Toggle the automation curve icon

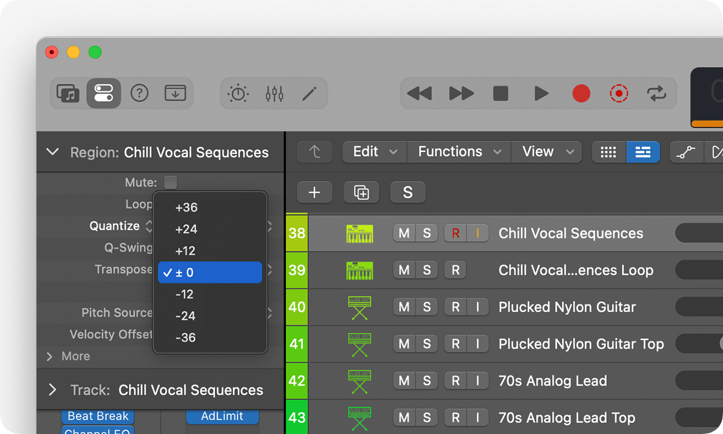pos(686,152)
